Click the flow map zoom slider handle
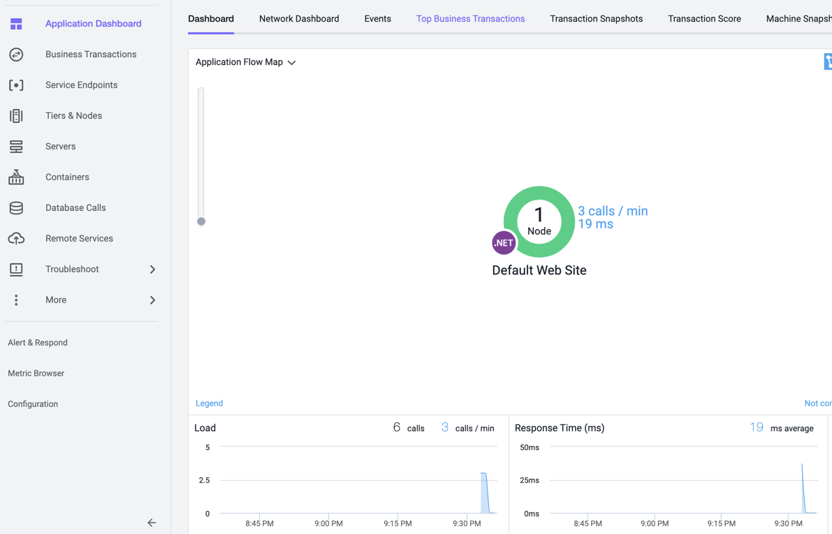 (x=201, y=221)
